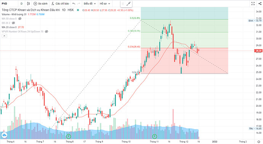Click the Đỉnh 32.70 price label
The width and height of the screenshot is (263, 144).
[x=255, y=21]
